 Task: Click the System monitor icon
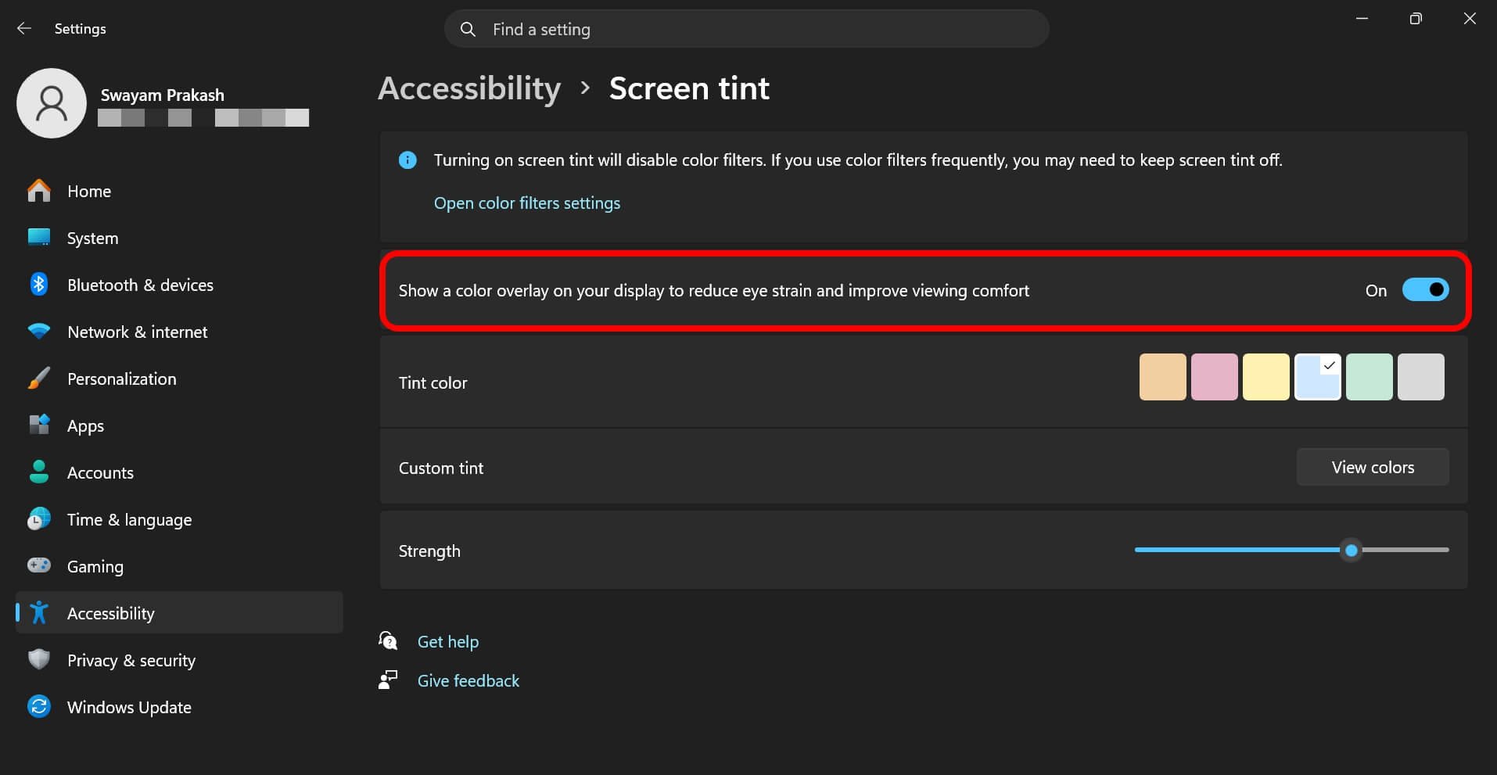[x=38, y=238]
